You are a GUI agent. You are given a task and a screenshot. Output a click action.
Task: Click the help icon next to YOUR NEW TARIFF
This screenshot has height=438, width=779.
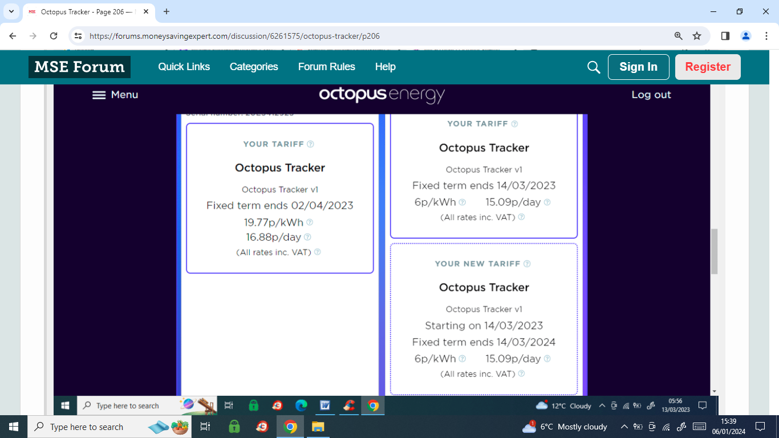click(x=527, y=263)
